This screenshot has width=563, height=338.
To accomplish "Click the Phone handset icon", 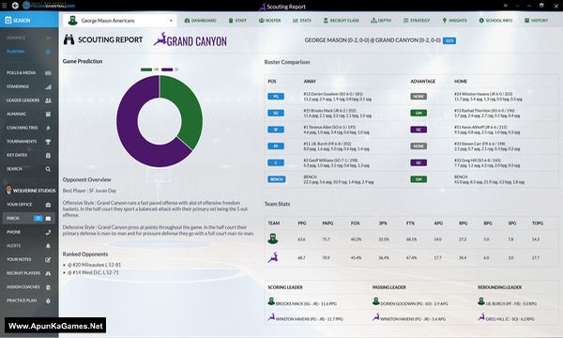I will tap(48, 232).
